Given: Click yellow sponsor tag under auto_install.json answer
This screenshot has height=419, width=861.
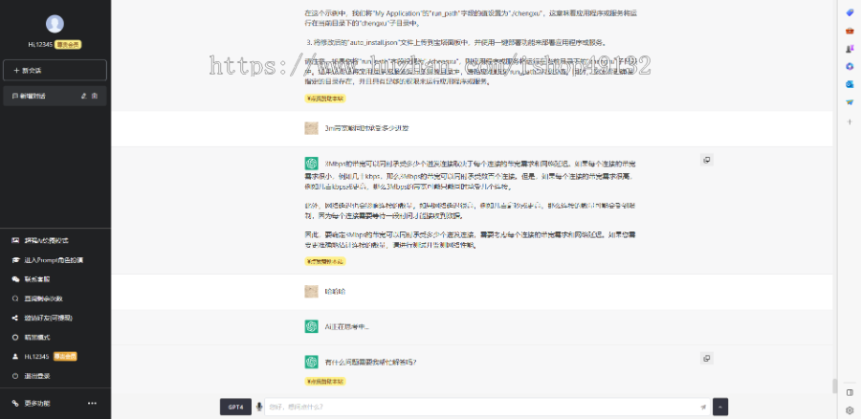Looking at the screenshot, I should pos(325,99).
